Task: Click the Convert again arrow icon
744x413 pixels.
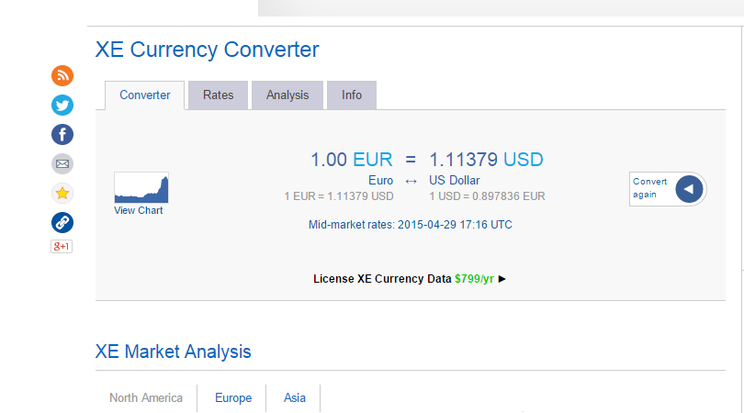Action: click(689, 189)
